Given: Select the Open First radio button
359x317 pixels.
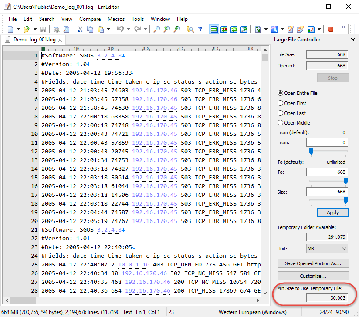Looking at the screenshot, I should coord(280,103).
